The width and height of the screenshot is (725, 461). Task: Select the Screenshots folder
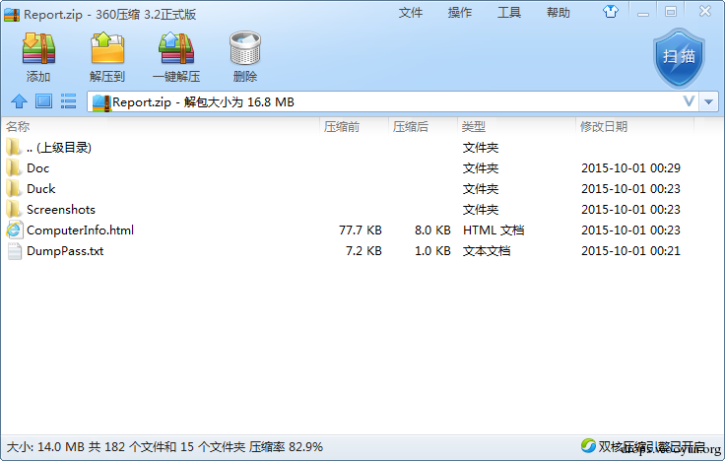(x=61, y=210)
